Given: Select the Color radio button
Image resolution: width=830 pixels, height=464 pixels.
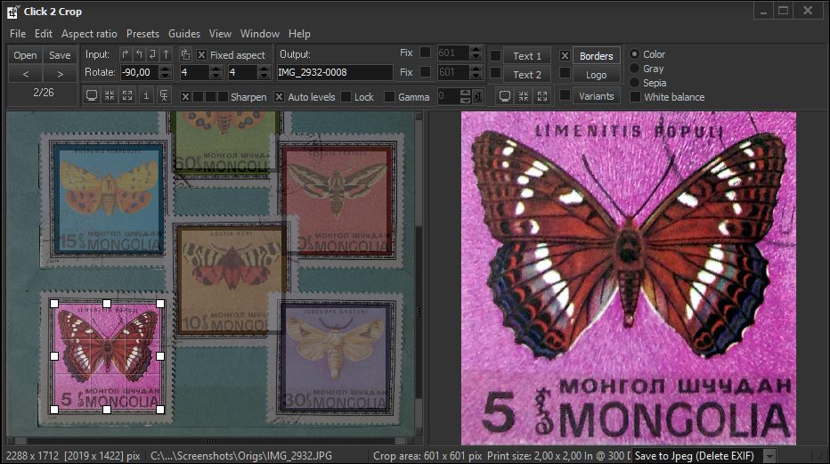Looking at the screenshot, I should coord(634,54).
